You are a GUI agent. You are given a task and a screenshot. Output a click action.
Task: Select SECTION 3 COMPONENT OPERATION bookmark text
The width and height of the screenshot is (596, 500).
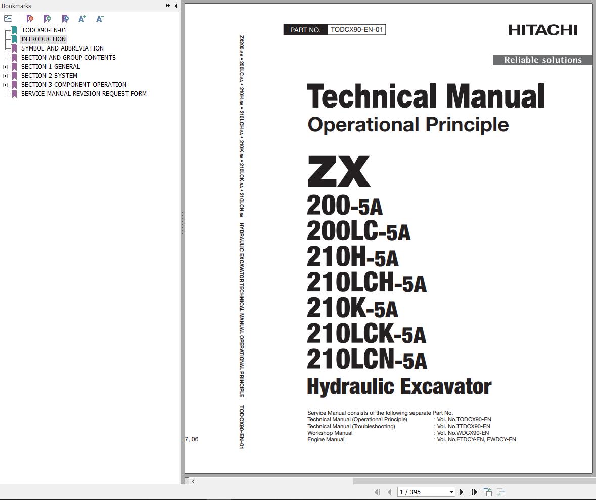[74, 85]
